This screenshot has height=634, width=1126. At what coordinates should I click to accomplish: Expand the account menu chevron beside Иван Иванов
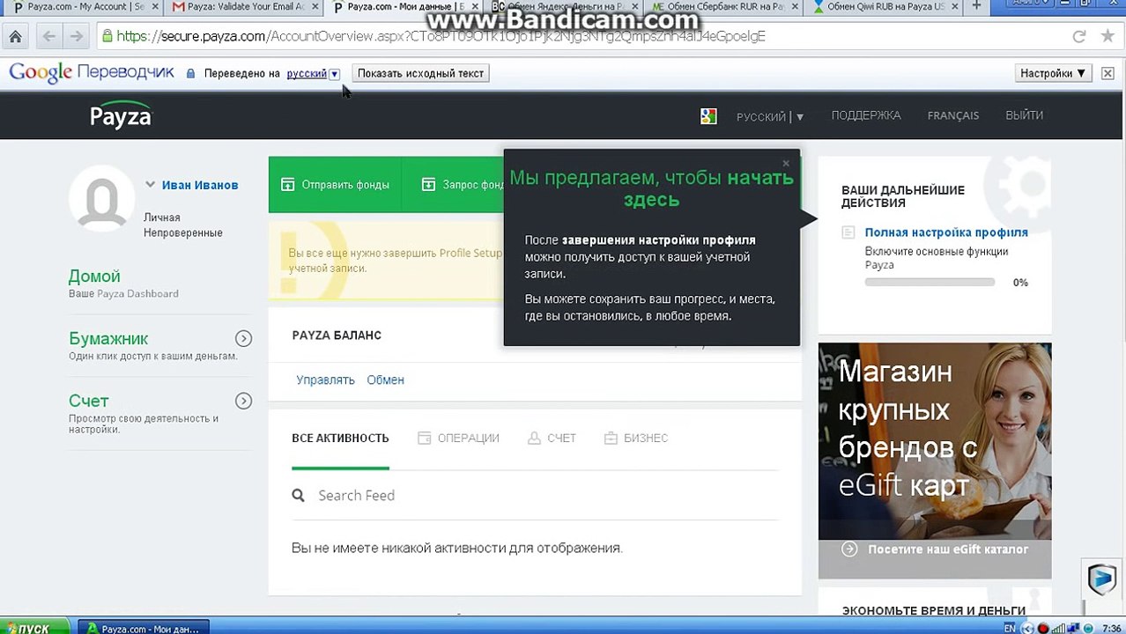tap(150, 185)
